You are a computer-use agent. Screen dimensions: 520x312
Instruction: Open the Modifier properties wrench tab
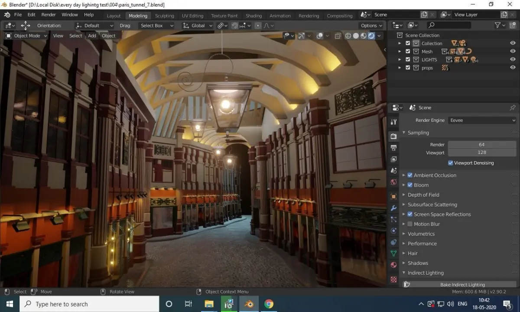tap(393, 208)
